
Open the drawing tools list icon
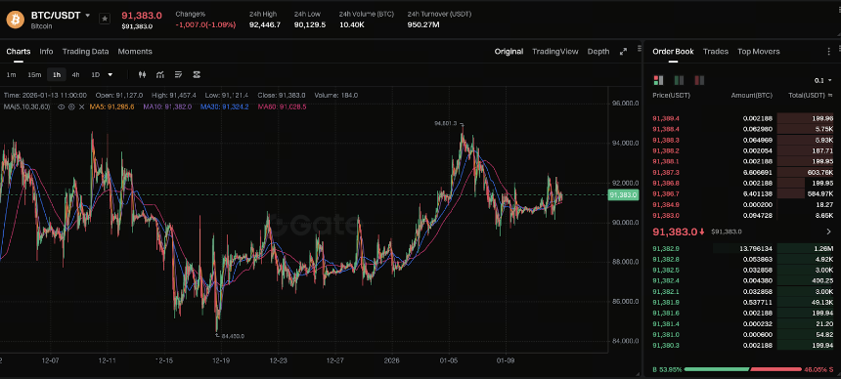(x=179, y=74)
